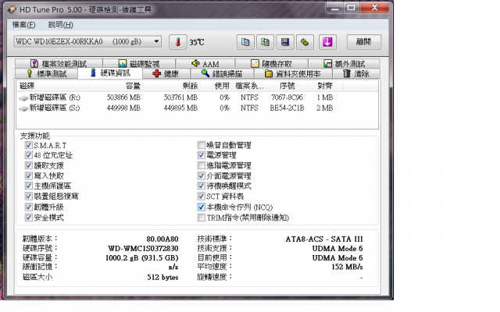Image resolution: width=500 pixels, height=312 pixels.
Task: Click the 使用 column header
Action: point(217,86)
